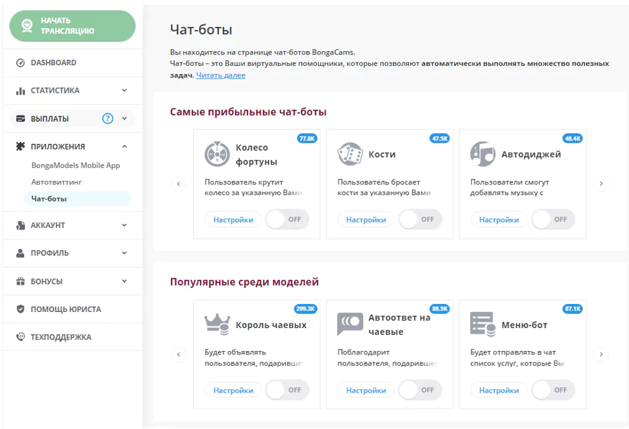
Task: Turn on Автоответ на чаевые switch
Action: (420, 390)
